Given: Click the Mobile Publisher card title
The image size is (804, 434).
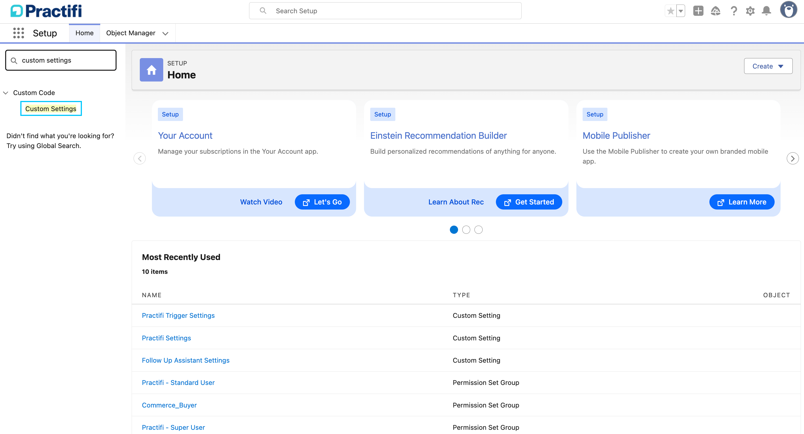Looking at the screenshot, I should 616,136.
